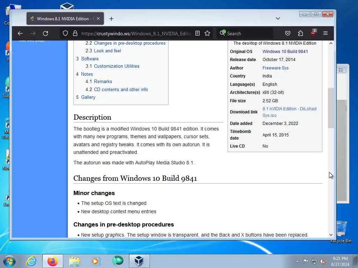Click the Description section heading
The width and height of the screenshot is (358, 268).
(x=92, y=117)
